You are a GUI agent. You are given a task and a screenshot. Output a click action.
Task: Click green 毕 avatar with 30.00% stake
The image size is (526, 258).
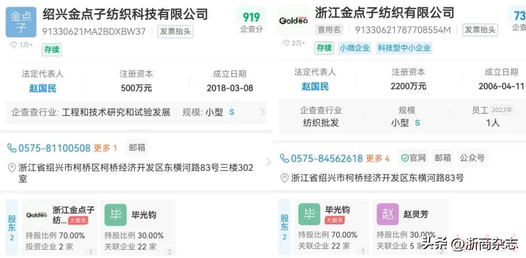[115, 214]
